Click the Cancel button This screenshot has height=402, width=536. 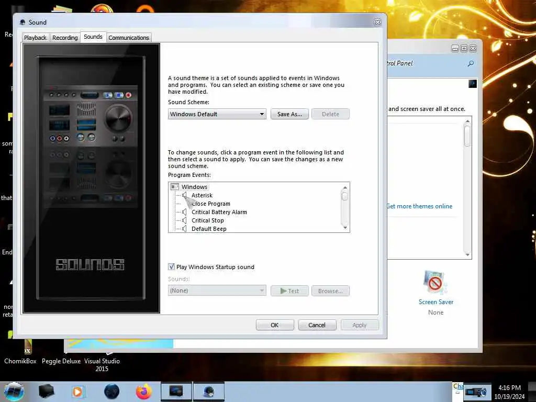pos(317,325)
